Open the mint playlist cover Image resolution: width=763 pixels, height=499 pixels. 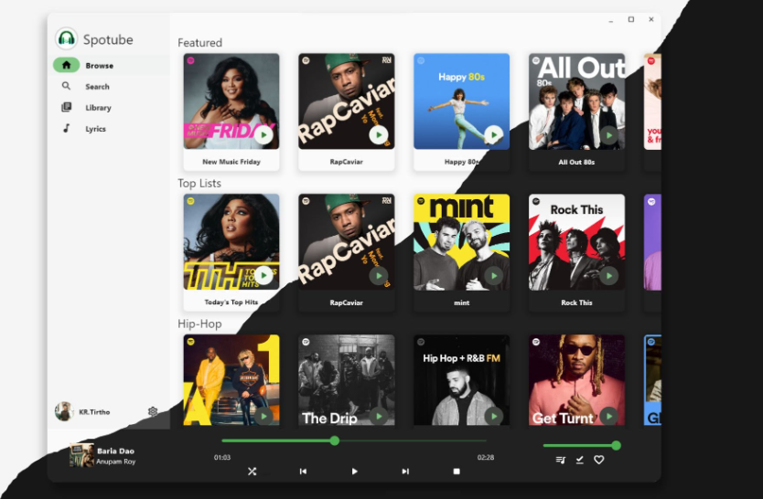click(x=461, y=242)
